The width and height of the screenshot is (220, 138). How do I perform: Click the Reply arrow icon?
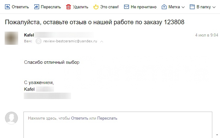pos(7,7)
